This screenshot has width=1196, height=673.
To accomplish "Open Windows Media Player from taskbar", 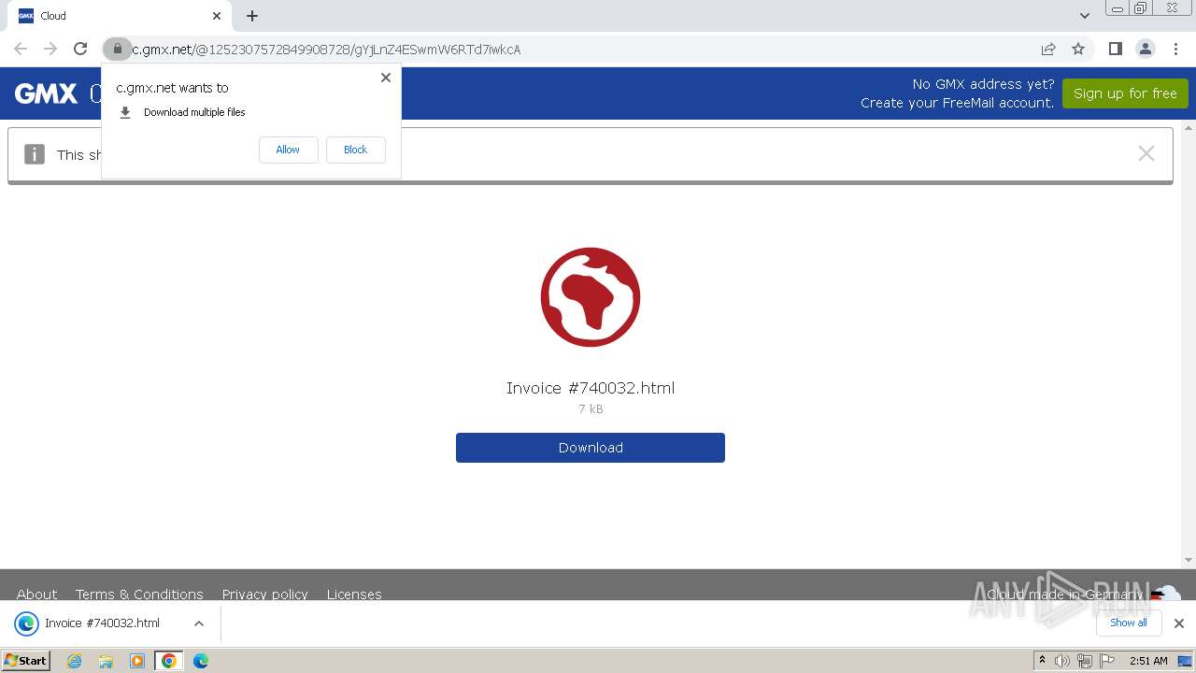I will [x=137, y=661].
